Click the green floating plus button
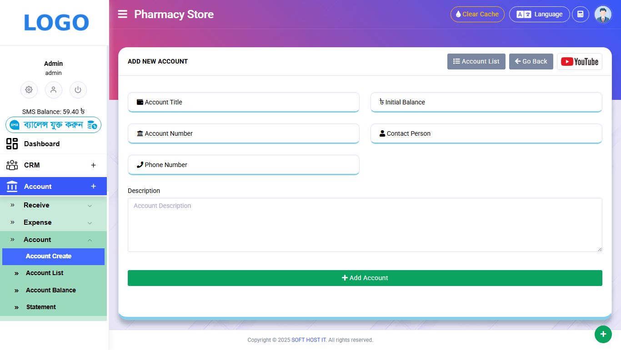Image resolution: width=621 pixels, height=350 pixels. (603, 335)
